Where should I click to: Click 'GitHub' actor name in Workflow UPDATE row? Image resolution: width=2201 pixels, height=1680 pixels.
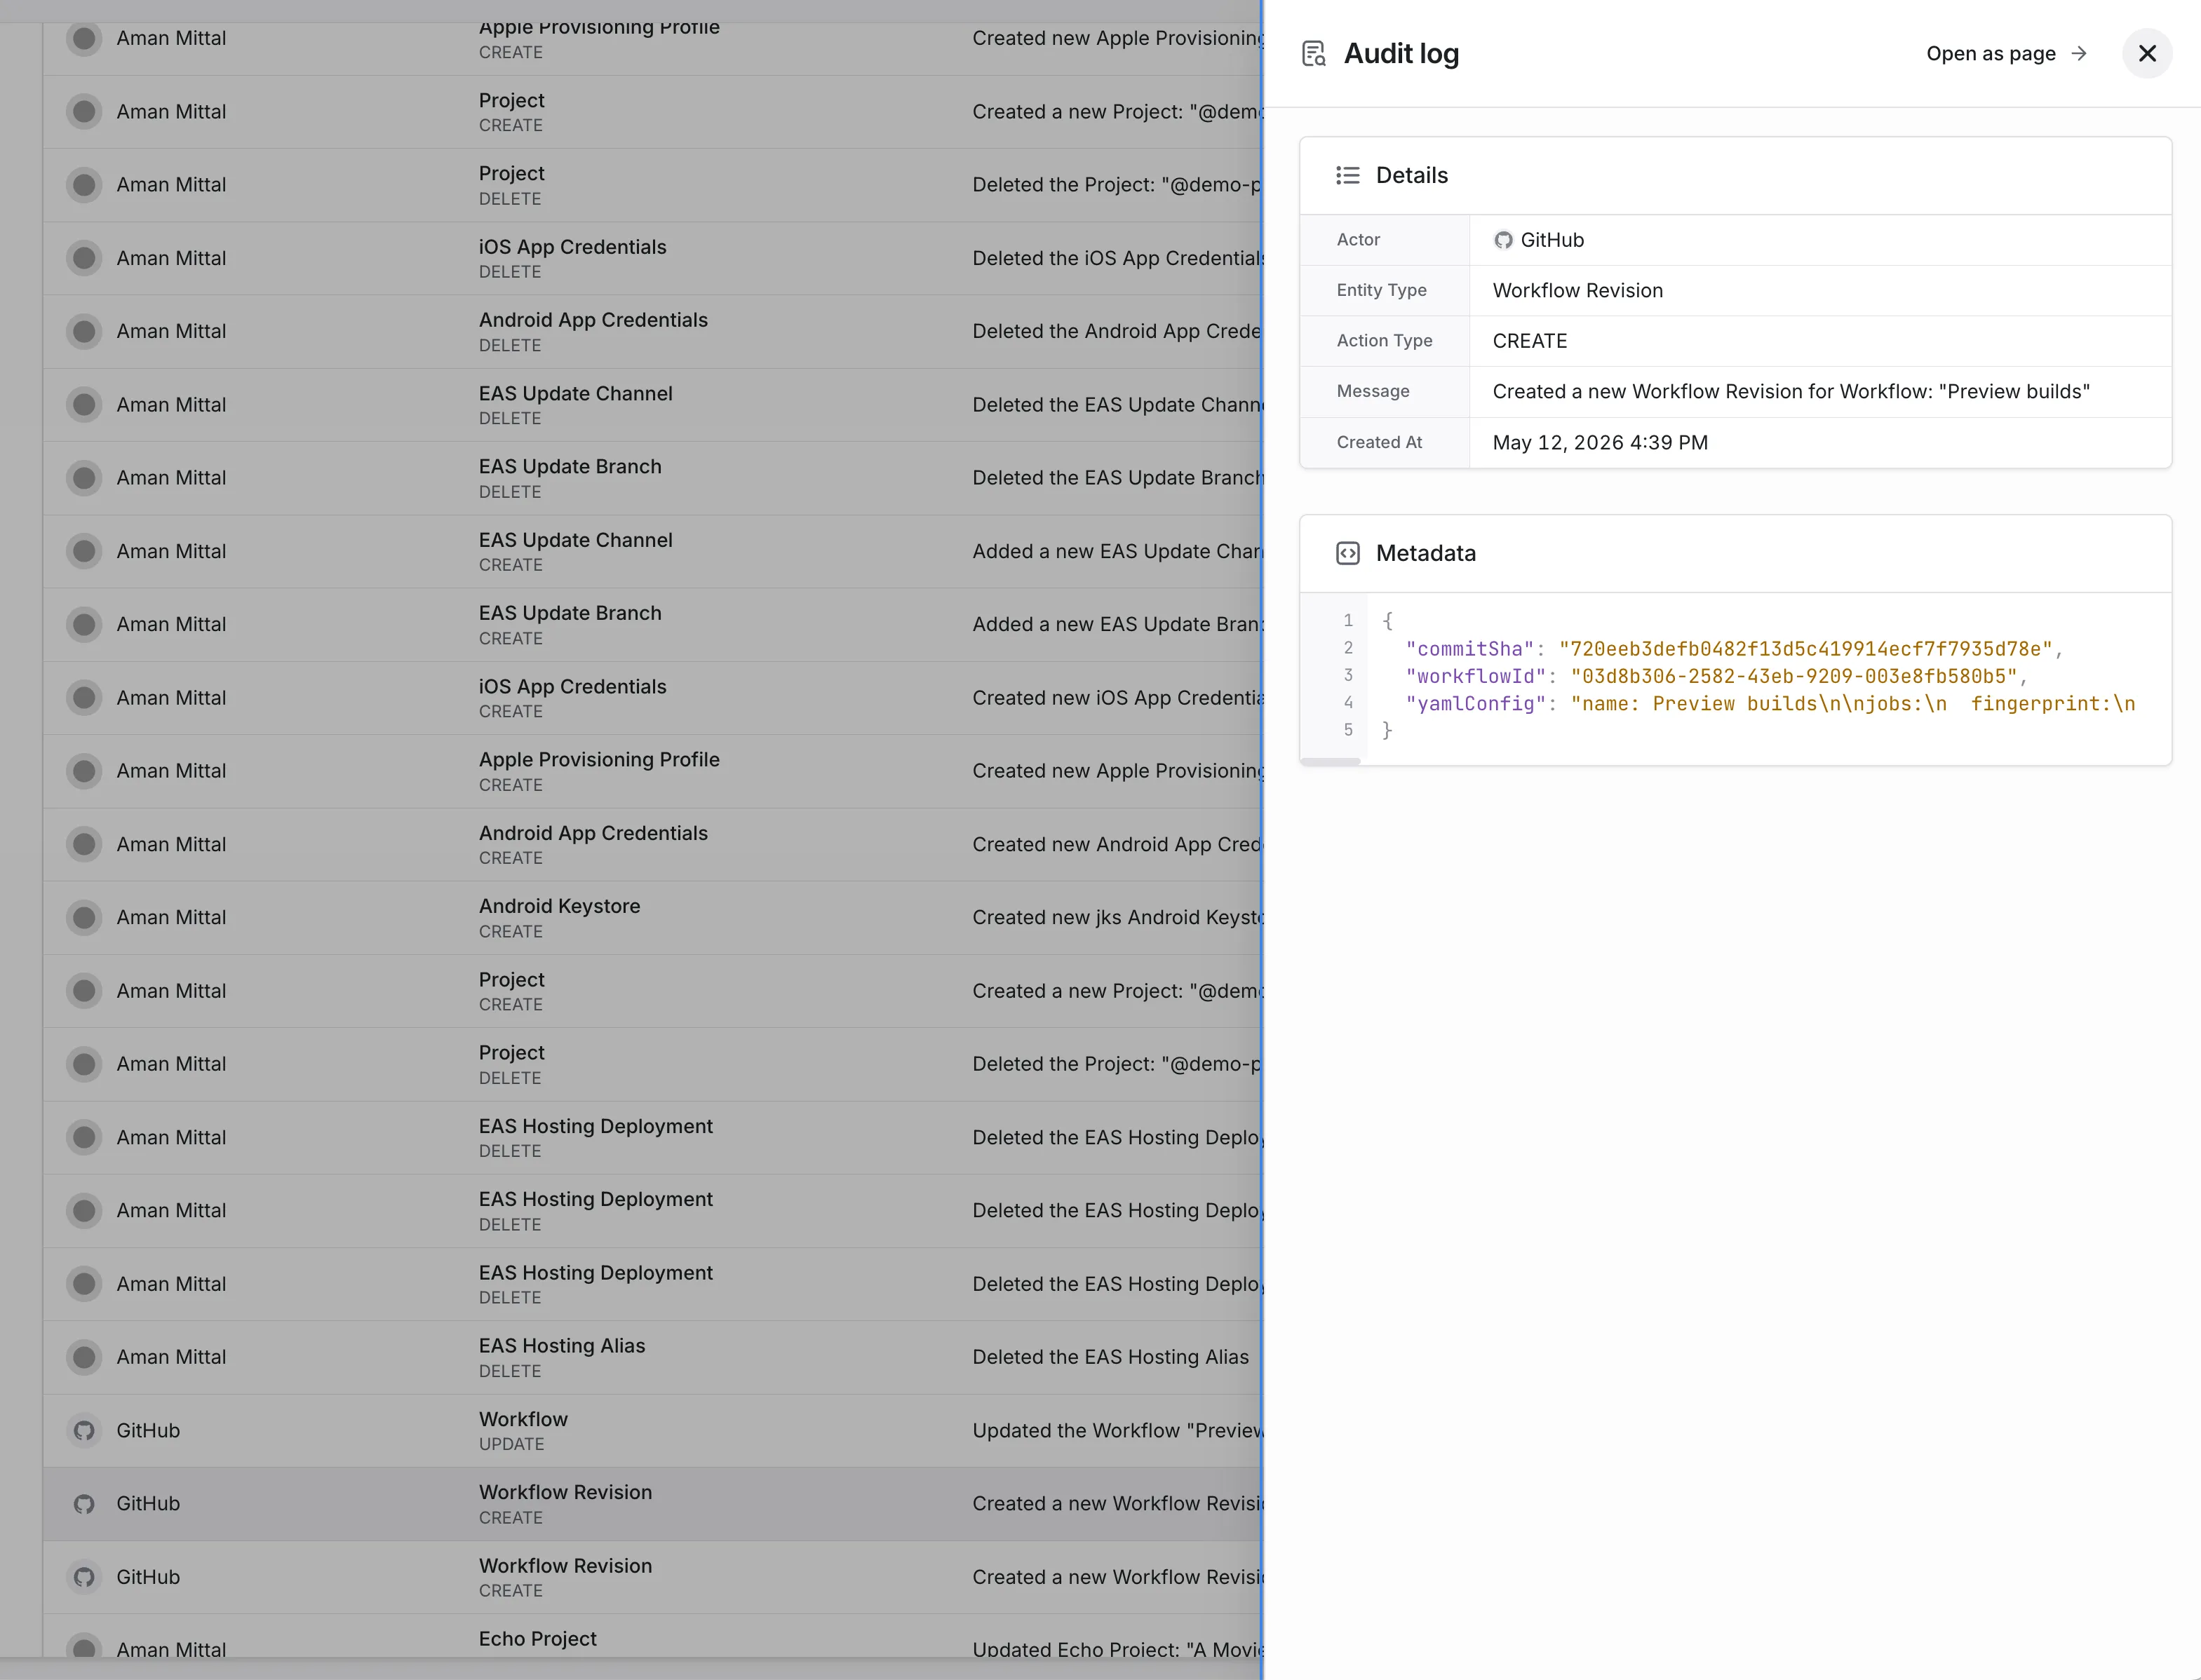[x=148, y=1430]
